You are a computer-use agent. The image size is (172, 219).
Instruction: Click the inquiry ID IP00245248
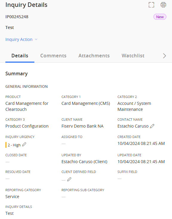[x=17, y=17]
